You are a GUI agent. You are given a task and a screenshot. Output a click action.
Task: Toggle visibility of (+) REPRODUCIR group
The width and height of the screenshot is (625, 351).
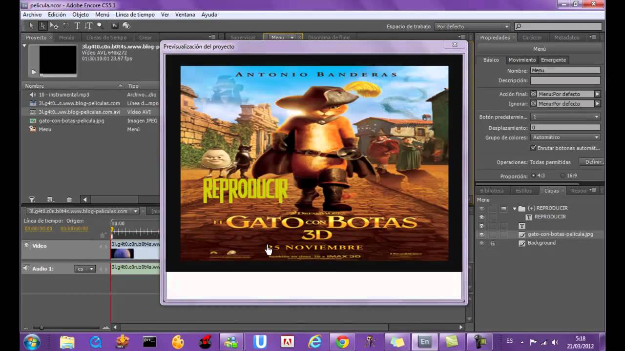[482, 209]
